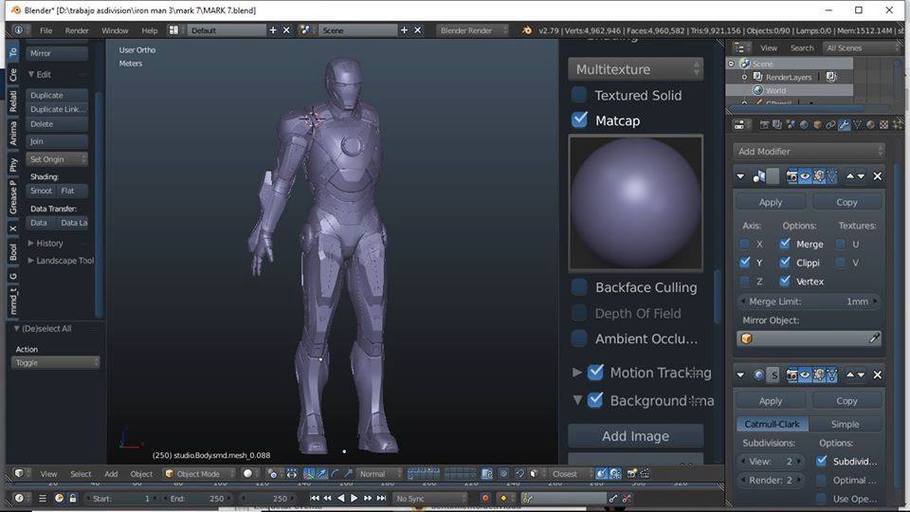The width and height of the screenshot is (910, 512).
Task: Open the Blender Render engine dropdown
Action: [472, 30]
